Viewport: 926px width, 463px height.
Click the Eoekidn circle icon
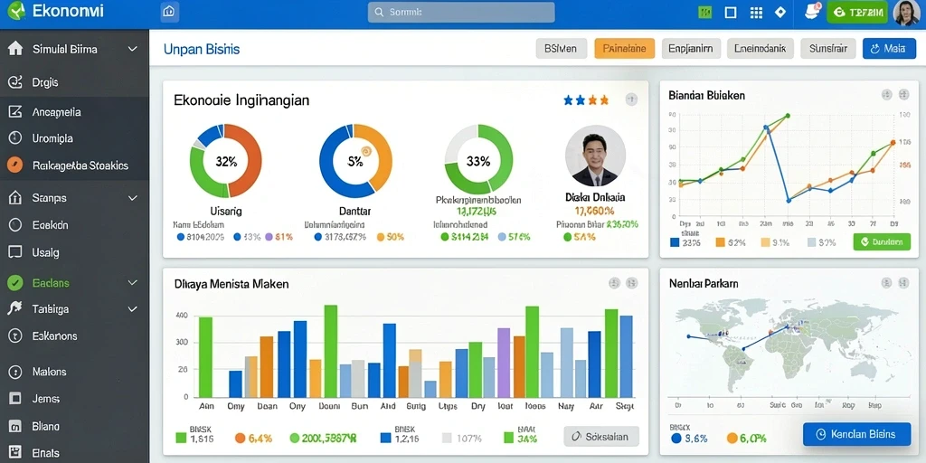14,225
